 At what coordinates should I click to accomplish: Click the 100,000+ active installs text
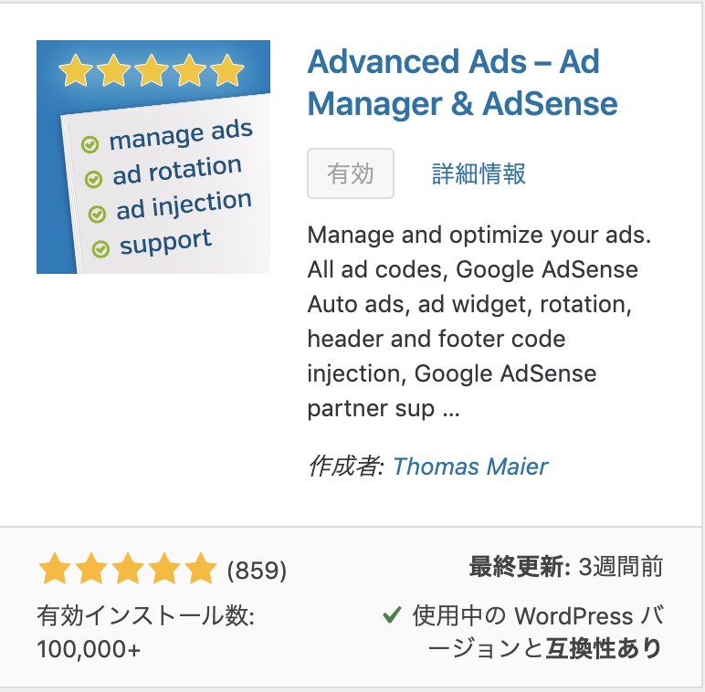click(x=89, y=649)
